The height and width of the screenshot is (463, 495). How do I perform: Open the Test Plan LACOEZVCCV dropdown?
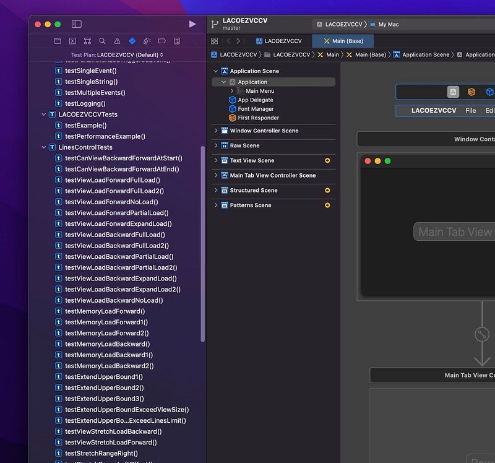click(117, 55)
